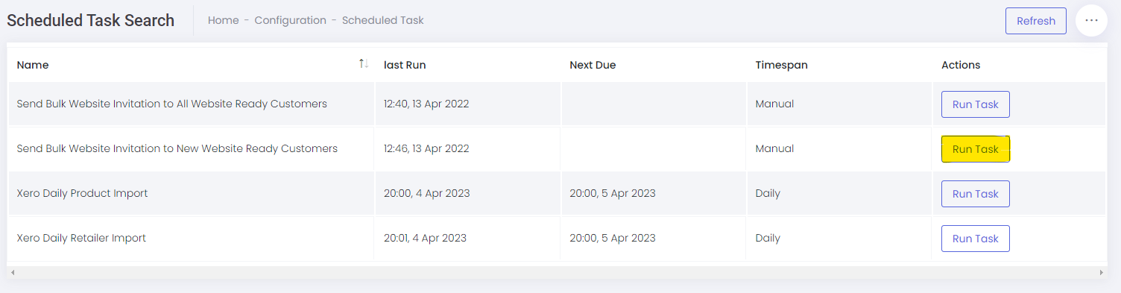
Task: Open the three-dot more options menu
Action: [x=1091, y=21]
